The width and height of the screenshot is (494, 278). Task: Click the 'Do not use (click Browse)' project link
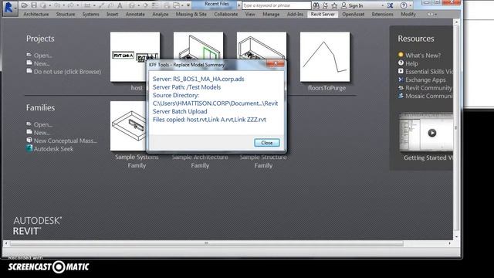(x=67, y=72)
